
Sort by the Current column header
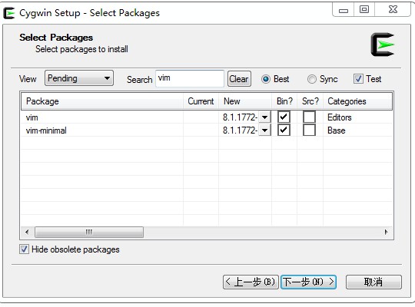coord(201,101)
